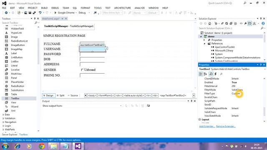Start debugging with the green play icon
267x150 pixels.
tap(55, 13)
